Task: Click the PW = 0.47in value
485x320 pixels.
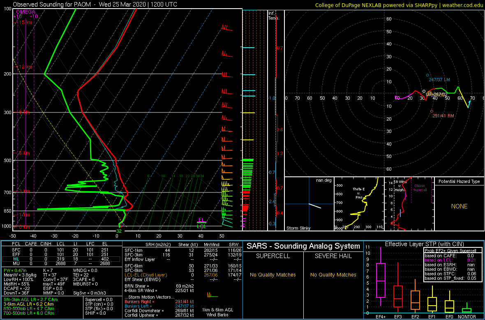Action: coord(16,270)
